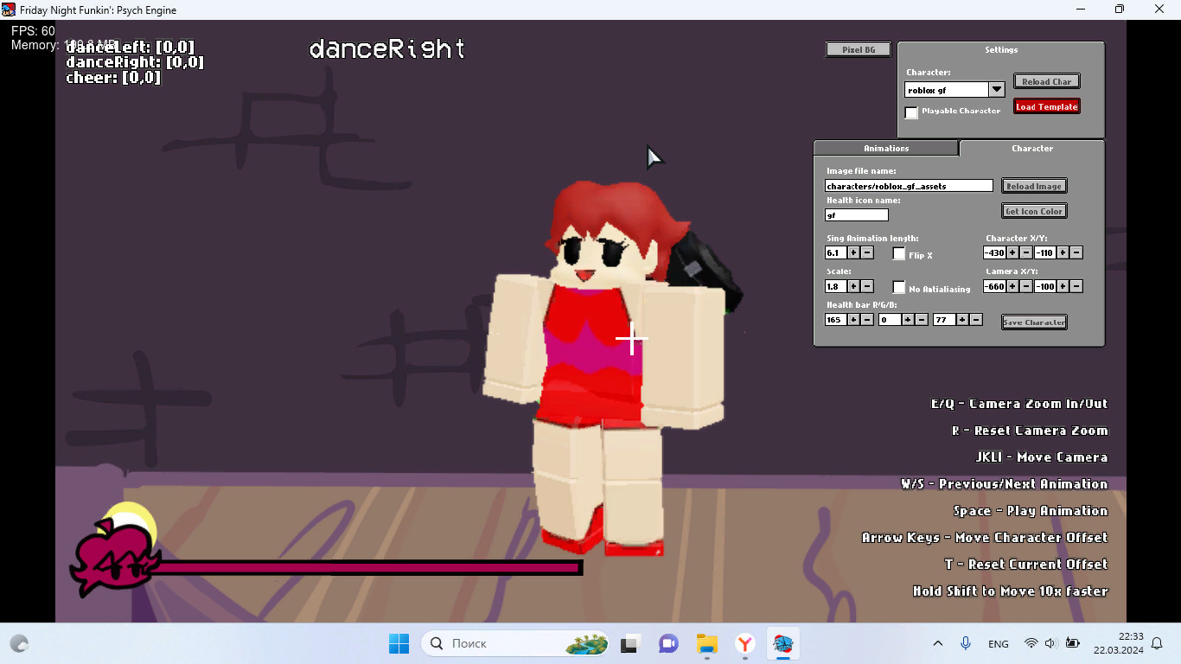This screenshot has width=1181, height=664.
Task: Click the microphone tray icon
Action: tap(966, 643)
